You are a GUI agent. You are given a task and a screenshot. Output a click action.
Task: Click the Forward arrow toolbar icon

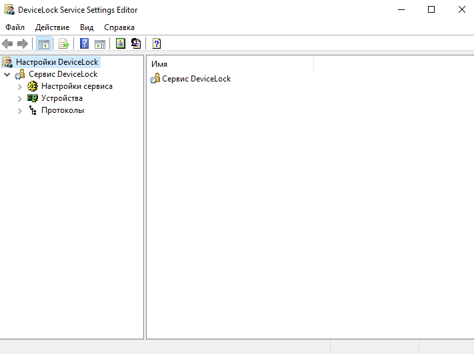point(23,43)
